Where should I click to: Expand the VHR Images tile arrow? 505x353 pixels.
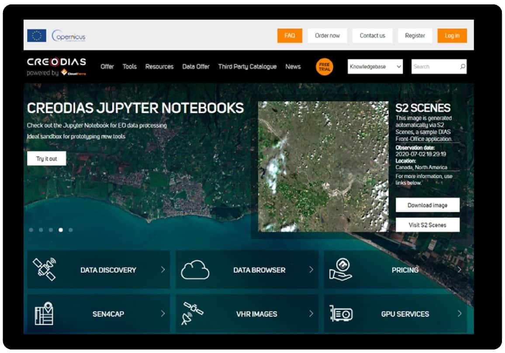(x=311, y=313)
